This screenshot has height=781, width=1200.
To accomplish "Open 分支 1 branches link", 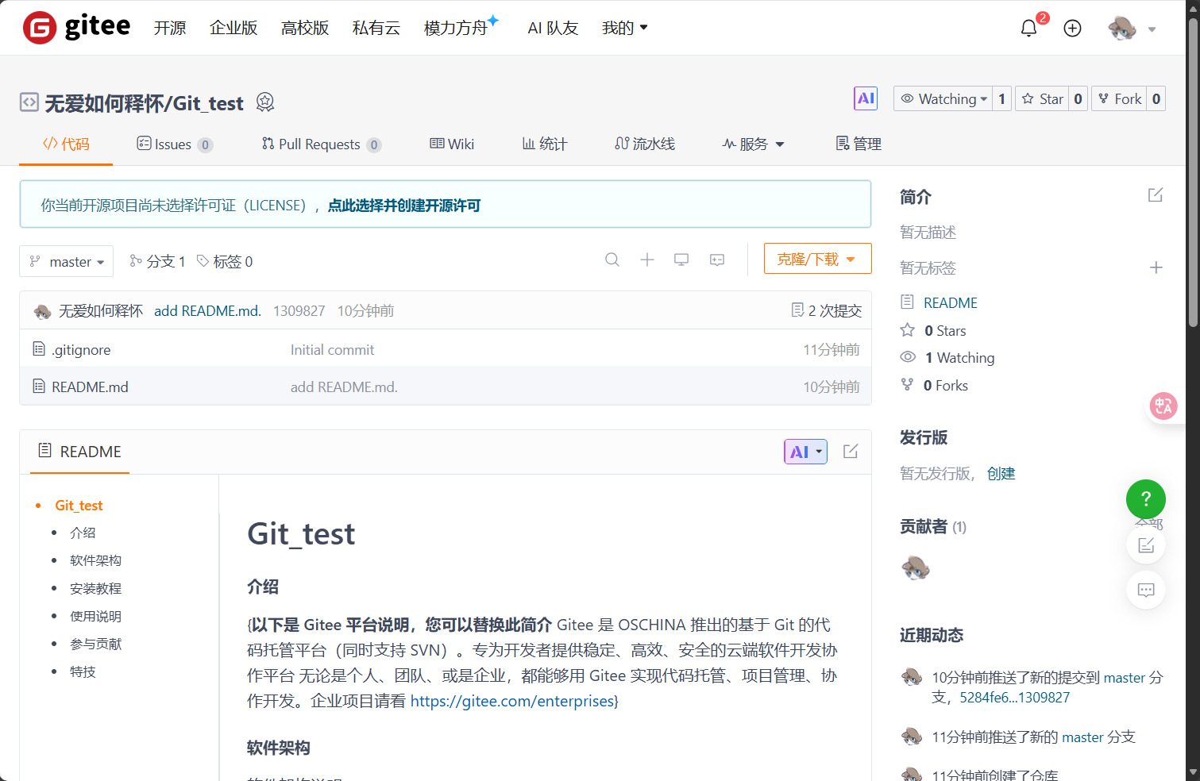I will click(x=157, y=261).
